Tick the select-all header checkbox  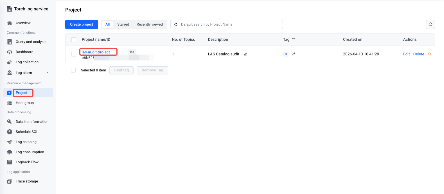tap(74, 40)
